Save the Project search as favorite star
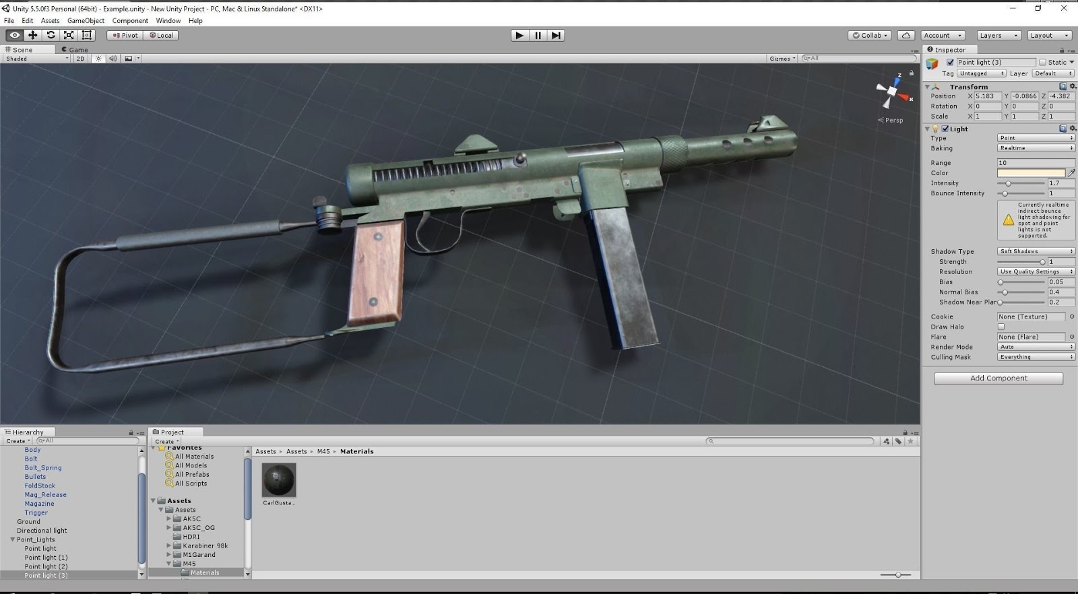 911,441
